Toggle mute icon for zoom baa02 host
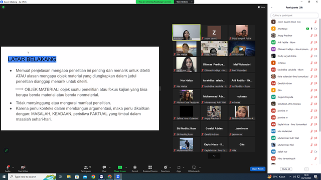Image resolution: width=321 pixels, height=180 pixels. [315, 22]
